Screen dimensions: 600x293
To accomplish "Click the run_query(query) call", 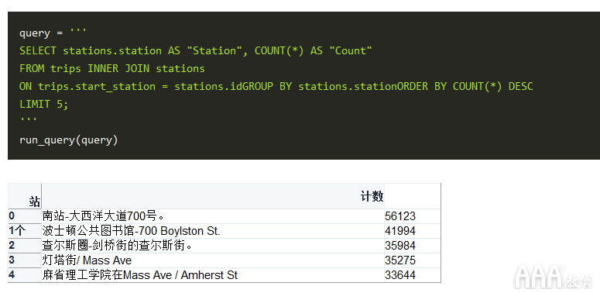I will click(68, 140).
